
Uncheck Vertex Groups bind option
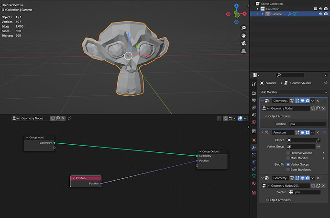click(x=288, y=164)
